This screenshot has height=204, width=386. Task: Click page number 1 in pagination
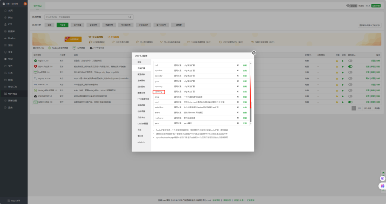click(x=354, y=108)
